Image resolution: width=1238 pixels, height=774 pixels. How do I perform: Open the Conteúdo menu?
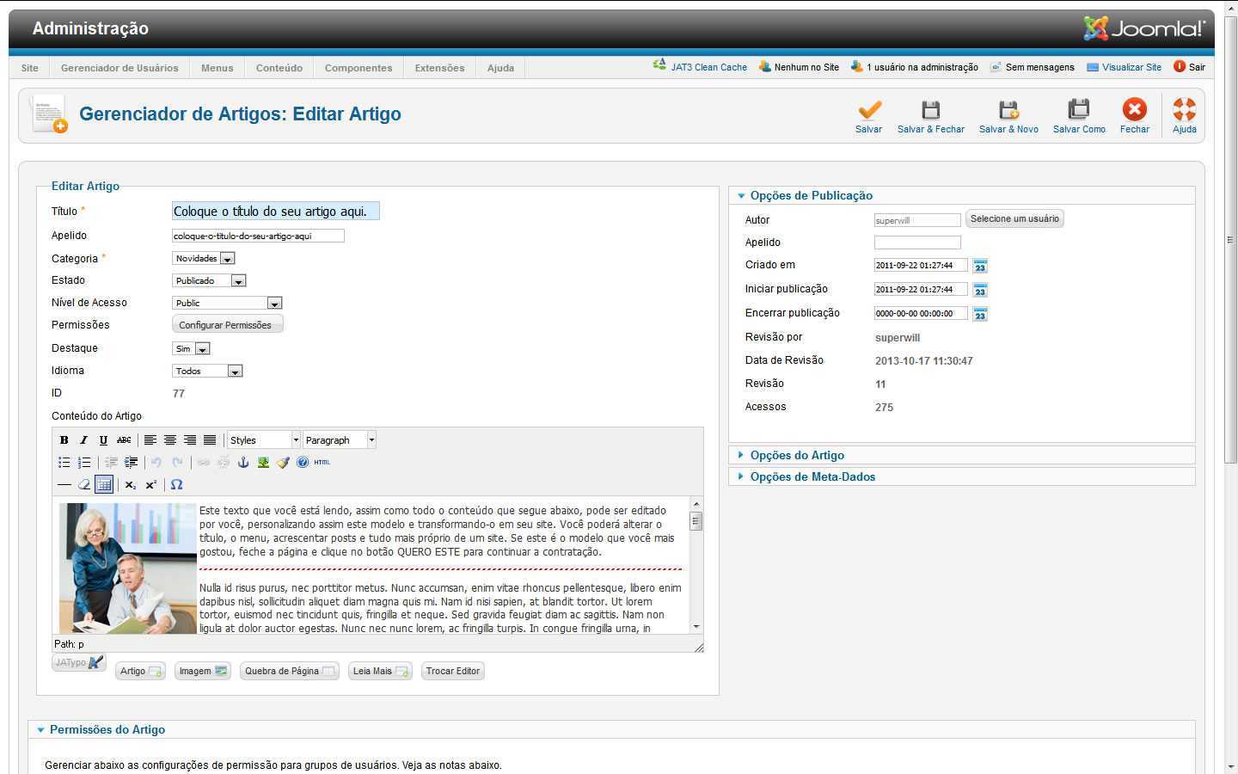pyautogui.click(x=279, y=68)
